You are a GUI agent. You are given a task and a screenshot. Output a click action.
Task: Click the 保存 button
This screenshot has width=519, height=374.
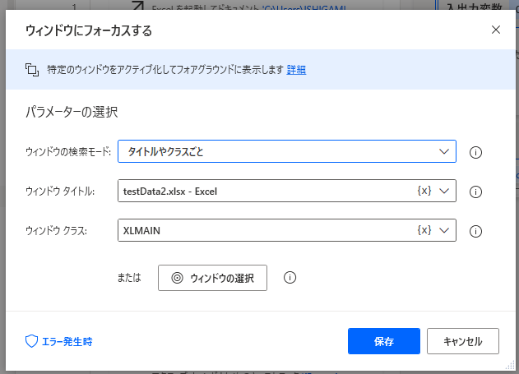[384, 341]
